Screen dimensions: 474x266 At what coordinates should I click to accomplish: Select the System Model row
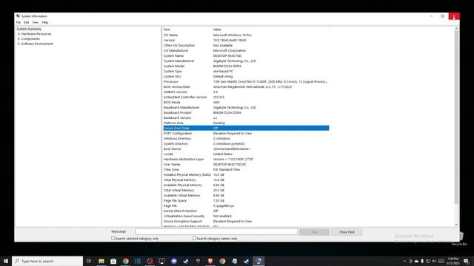click(246, 66)
